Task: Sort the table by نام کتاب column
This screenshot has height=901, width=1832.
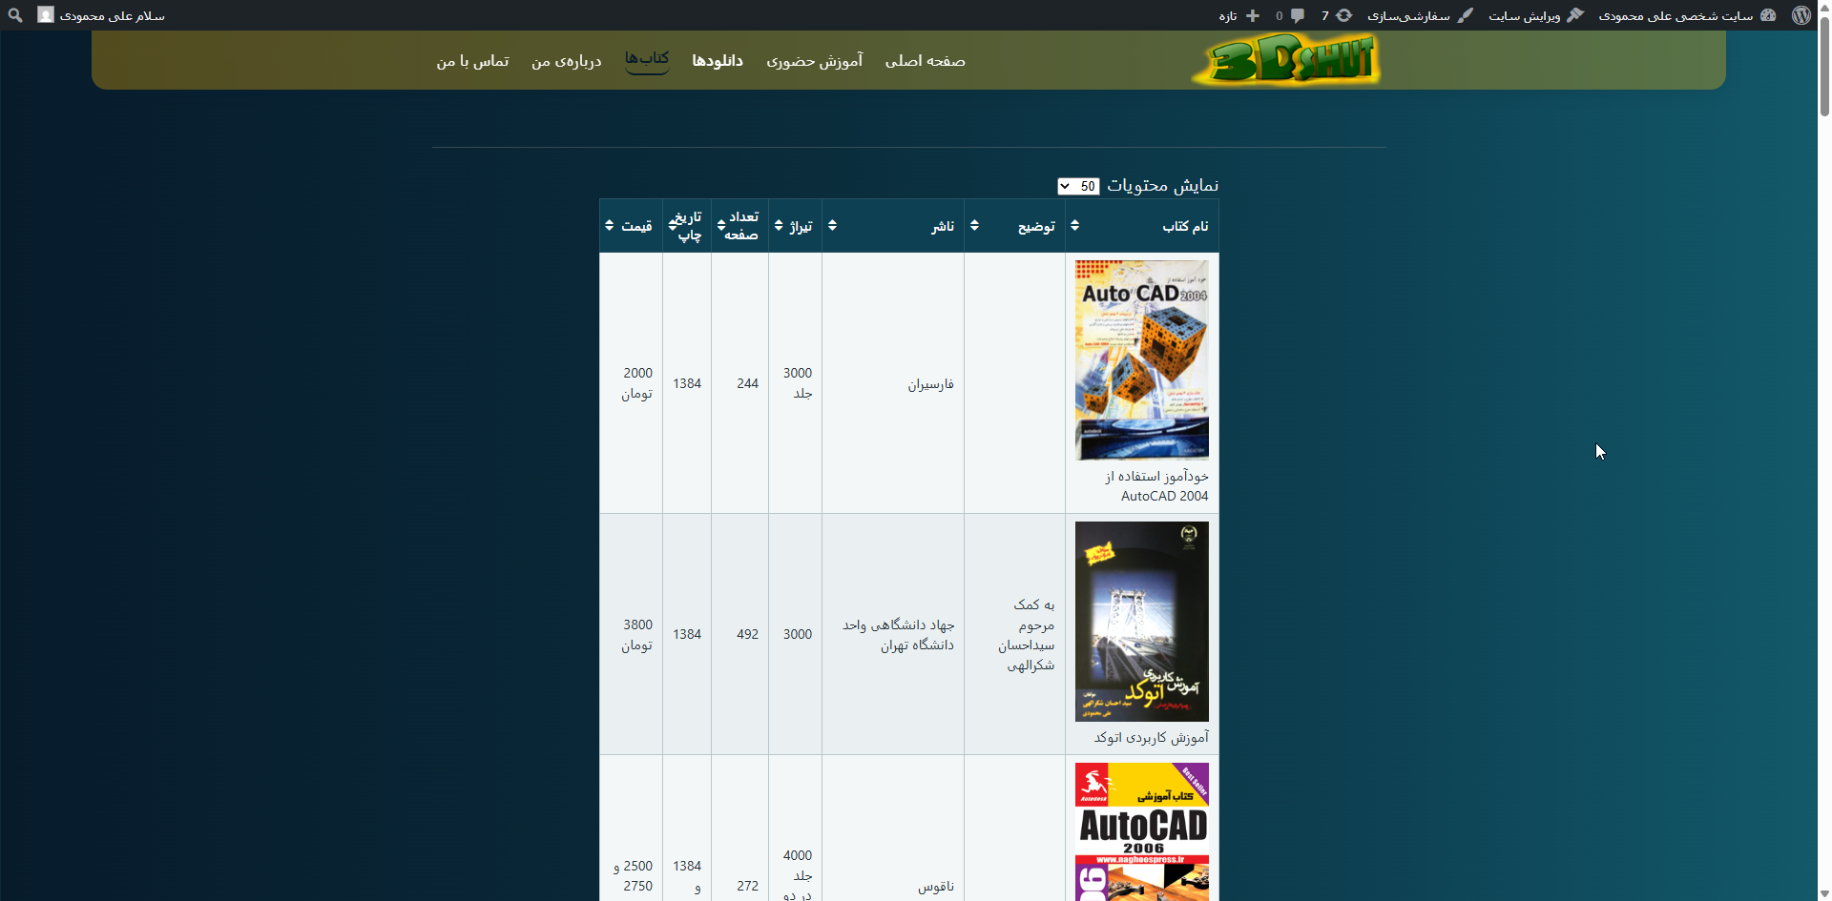Action: coord(1141,226)
